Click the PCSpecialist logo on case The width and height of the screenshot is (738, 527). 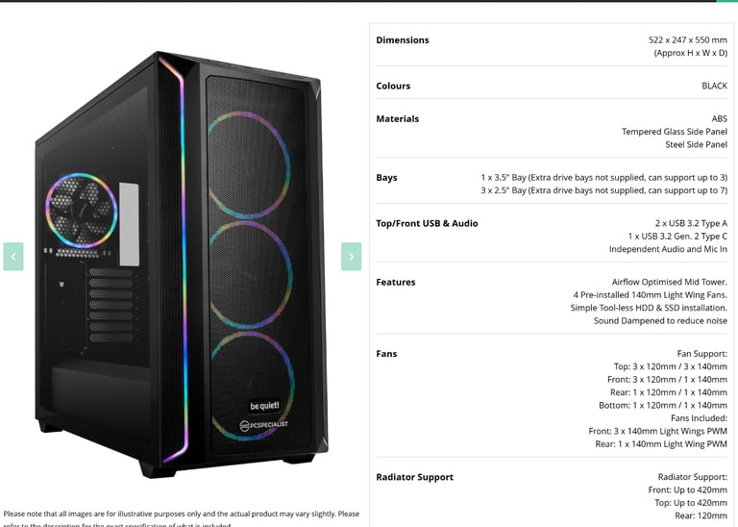pyautogui.click(x=263, y=425)
